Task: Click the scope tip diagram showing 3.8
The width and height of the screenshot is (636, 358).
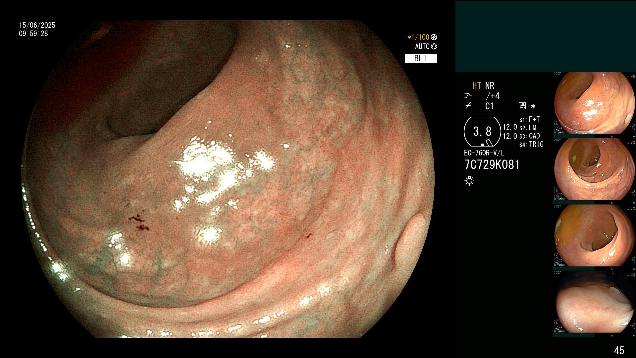Action: [482, 132]
